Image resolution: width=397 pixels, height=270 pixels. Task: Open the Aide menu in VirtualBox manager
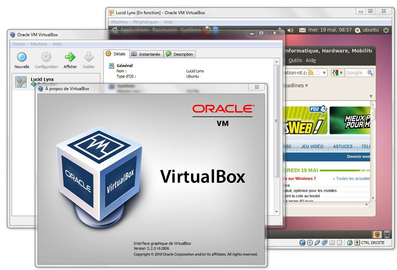tap(57, 44)
